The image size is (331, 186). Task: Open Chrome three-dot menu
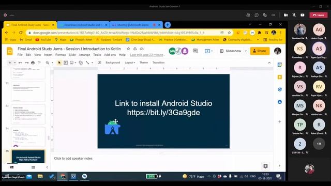point(281,33)
